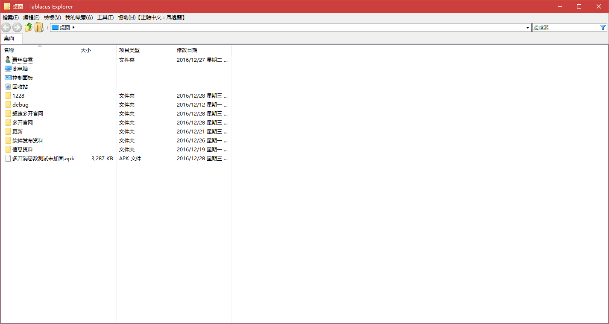Select the 青丝春雪 user profile icon
The height and width of the screenshot is (324, 609).
pos(7,59)
